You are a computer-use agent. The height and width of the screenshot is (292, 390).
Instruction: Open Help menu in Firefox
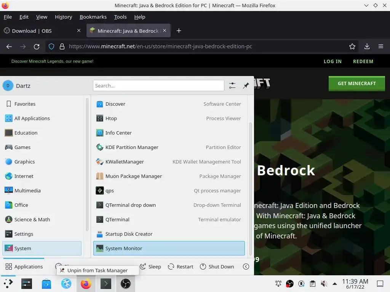[140, 17]
